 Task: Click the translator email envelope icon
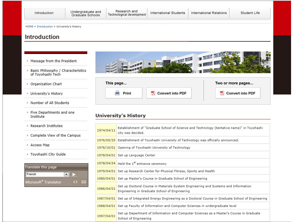click(x=84, y=182)
